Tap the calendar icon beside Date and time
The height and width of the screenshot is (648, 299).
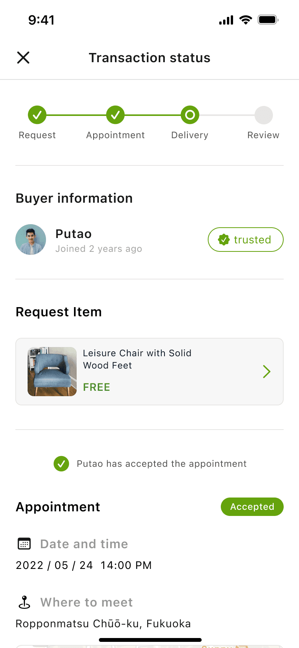24,544
